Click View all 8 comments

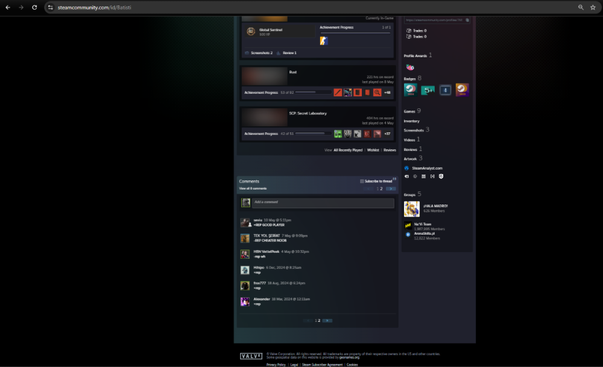(253, 188)
